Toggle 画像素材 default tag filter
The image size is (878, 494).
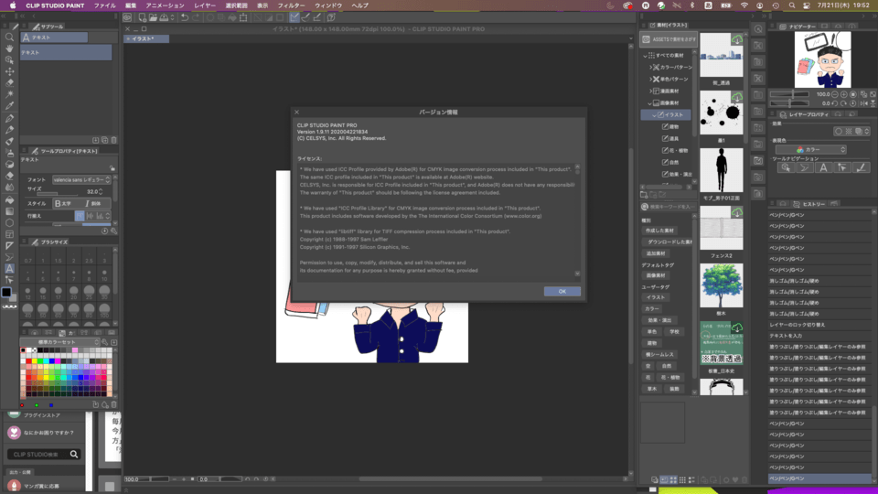pyautogui.click(x=655, y=275)
